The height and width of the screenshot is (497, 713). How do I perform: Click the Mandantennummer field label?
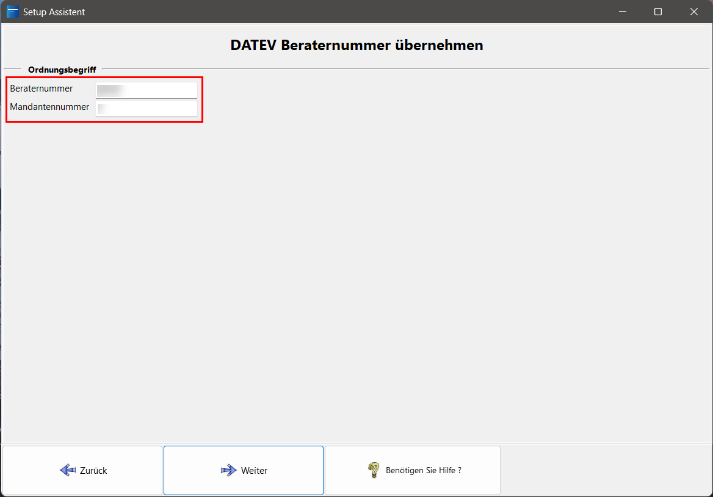(x=49, y=107)
